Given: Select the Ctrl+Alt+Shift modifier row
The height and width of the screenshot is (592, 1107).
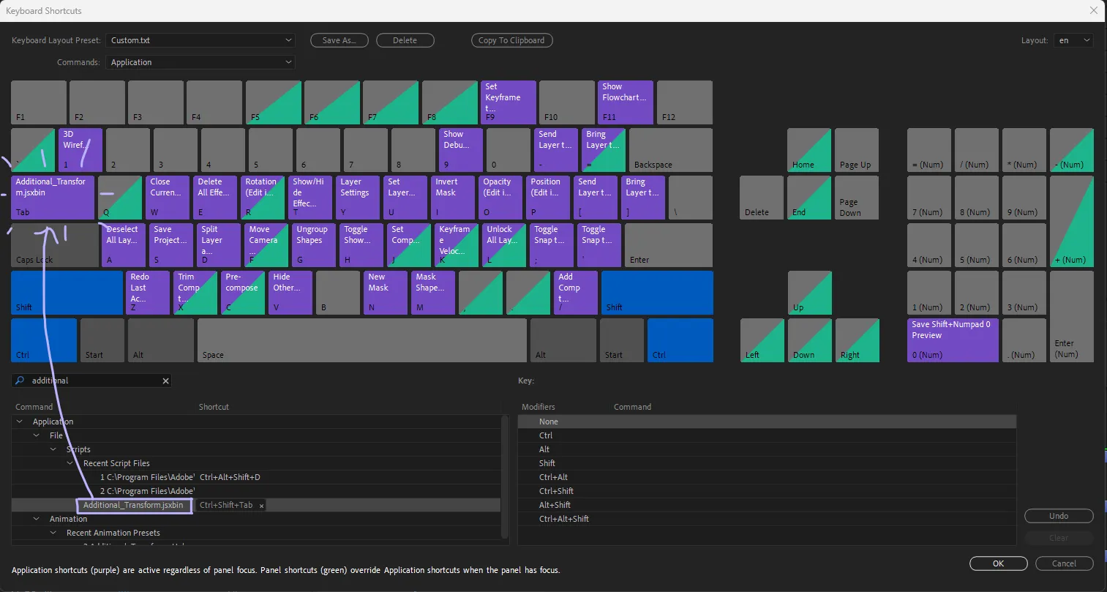Looking at the screenshot, I should coord(767,519).
